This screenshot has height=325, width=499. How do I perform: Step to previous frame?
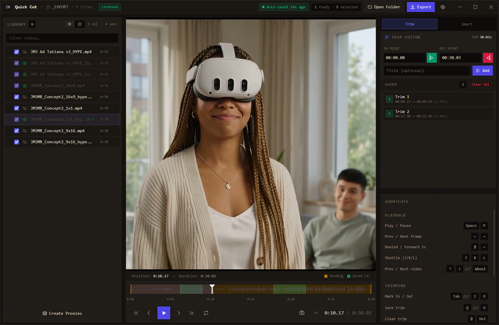click(x=149, y=313)
